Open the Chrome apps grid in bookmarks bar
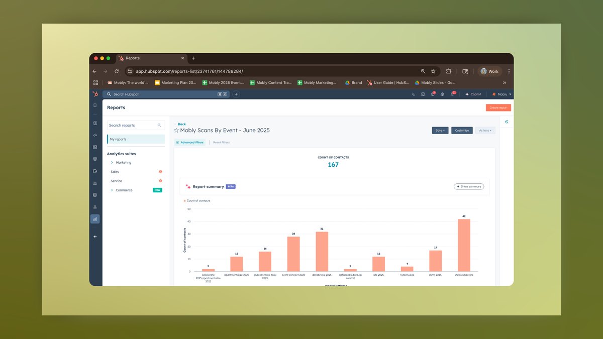 (x=95, y=83)
